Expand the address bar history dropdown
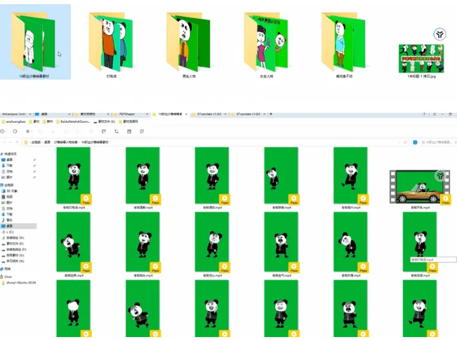457x340 pixels. coord(399,142)
